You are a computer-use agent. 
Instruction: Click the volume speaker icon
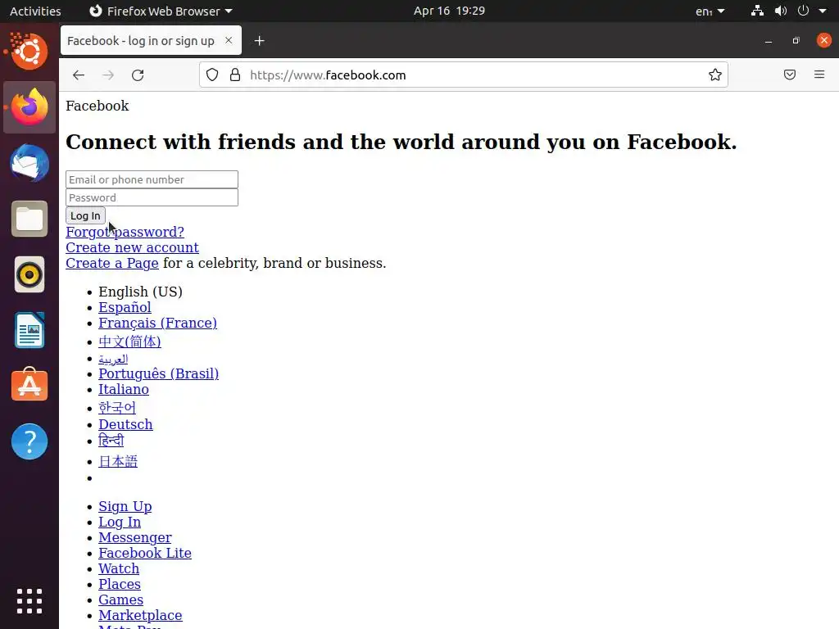pyautogui.click(x=781, y=11)
